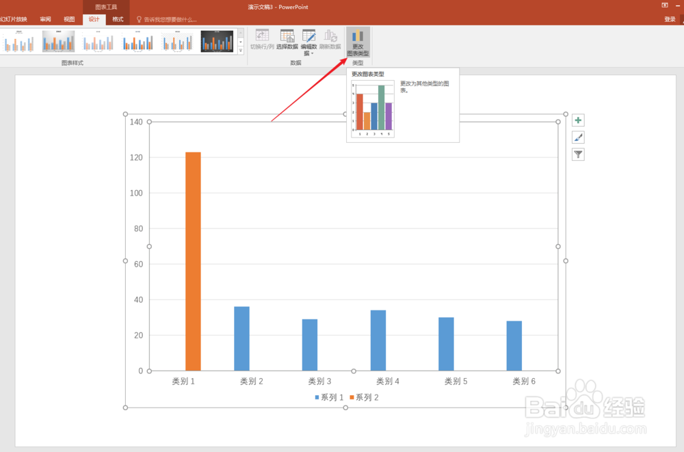The image size is (684, 452).
Task: Apply the fifth chart style thumbnail
Action: click(x=178, y=41)
